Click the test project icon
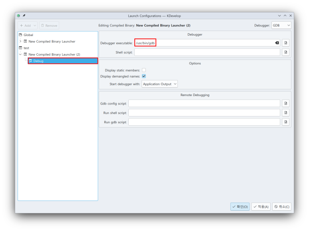The width and height of the screenshot is (309, 231). [x=20, y=48]
